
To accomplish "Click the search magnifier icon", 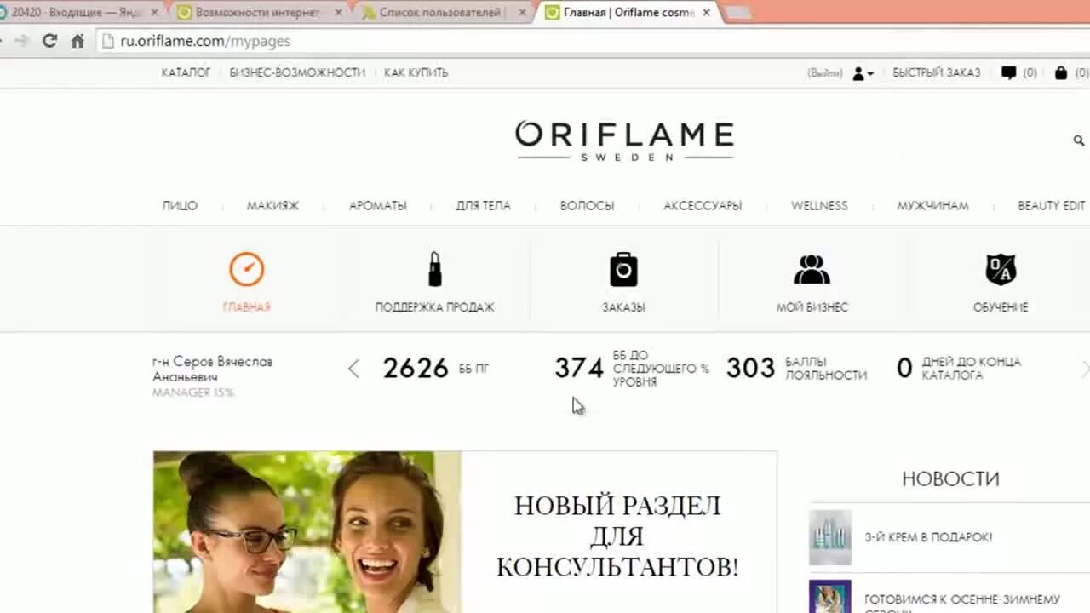I will [x=1079, y=140].
